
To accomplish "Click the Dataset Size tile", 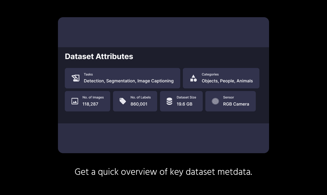I will click(x=181, y=101).
